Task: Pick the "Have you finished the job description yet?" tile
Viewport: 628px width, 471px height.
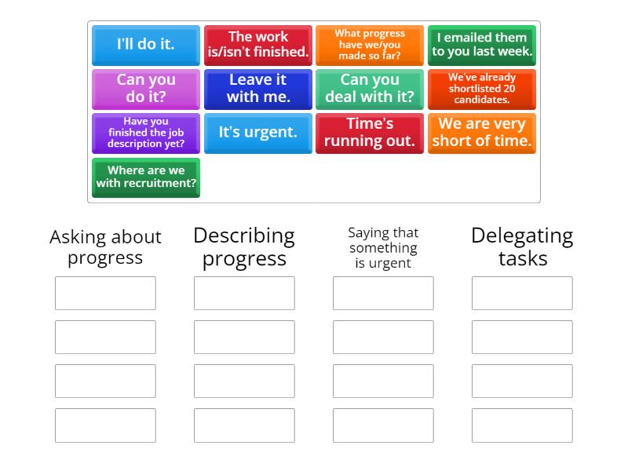Action: (x=146, y=133)
